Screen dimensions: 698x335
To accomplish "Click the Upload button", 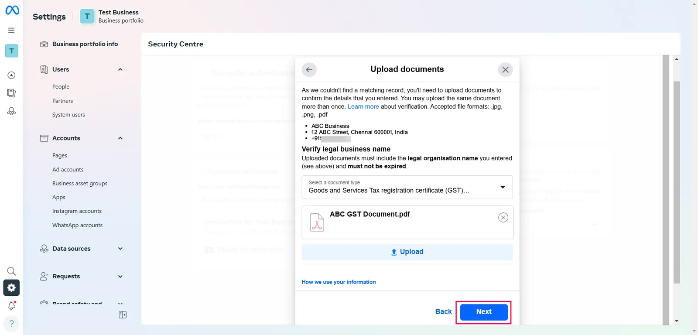I will [407, 252].
